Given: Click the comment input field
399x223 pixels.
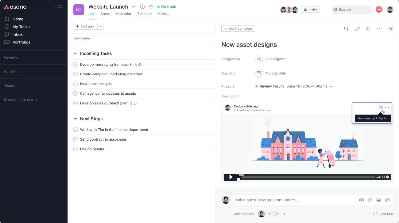Looking at the screenshot, I should [x=295, y=200].
